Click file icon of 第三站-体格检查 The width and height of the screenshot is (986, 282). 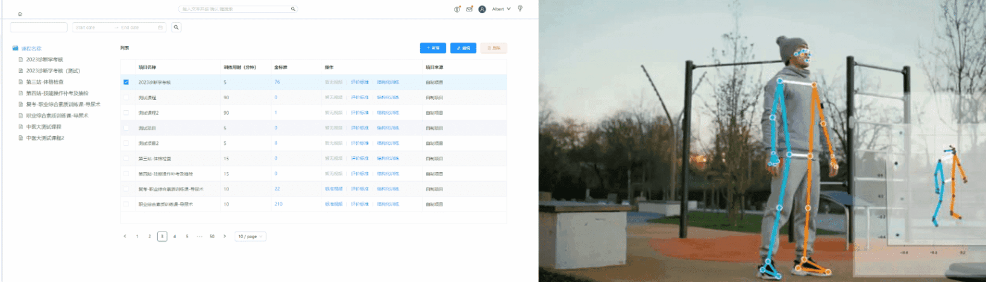point(21,82)
